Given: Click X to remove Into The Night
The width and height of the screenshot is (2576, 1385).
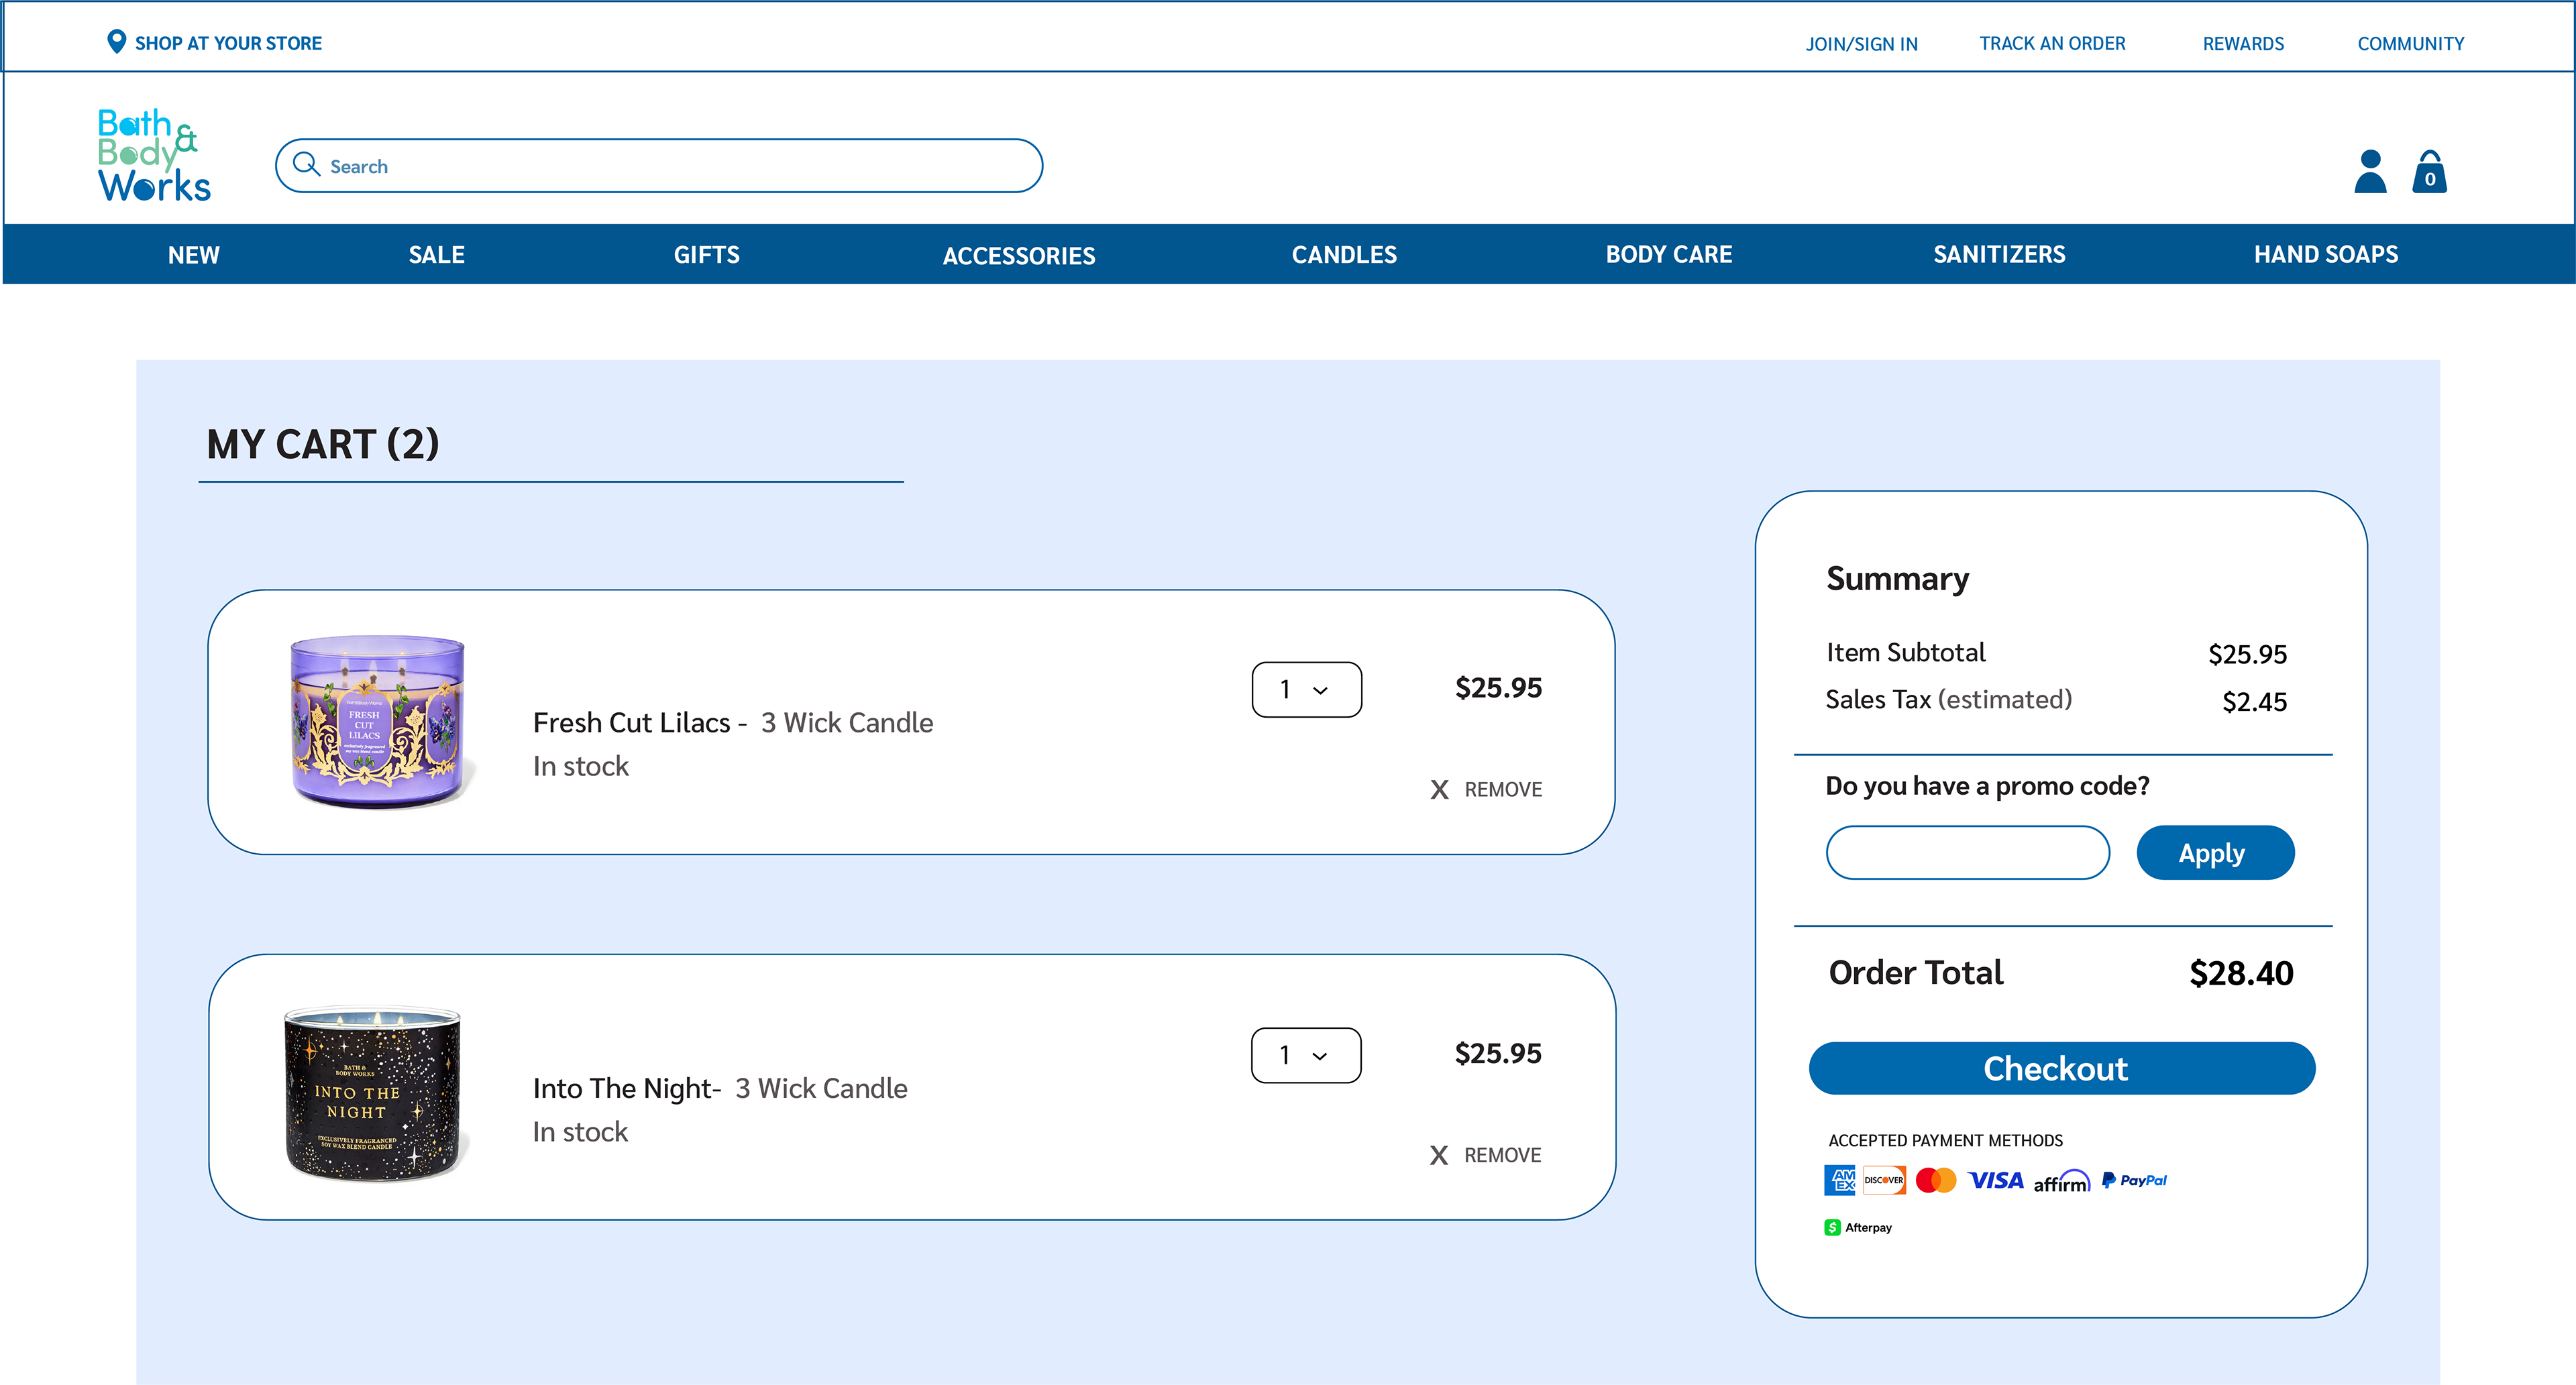Looking at the screenshot, I should click(1439, 1156).
